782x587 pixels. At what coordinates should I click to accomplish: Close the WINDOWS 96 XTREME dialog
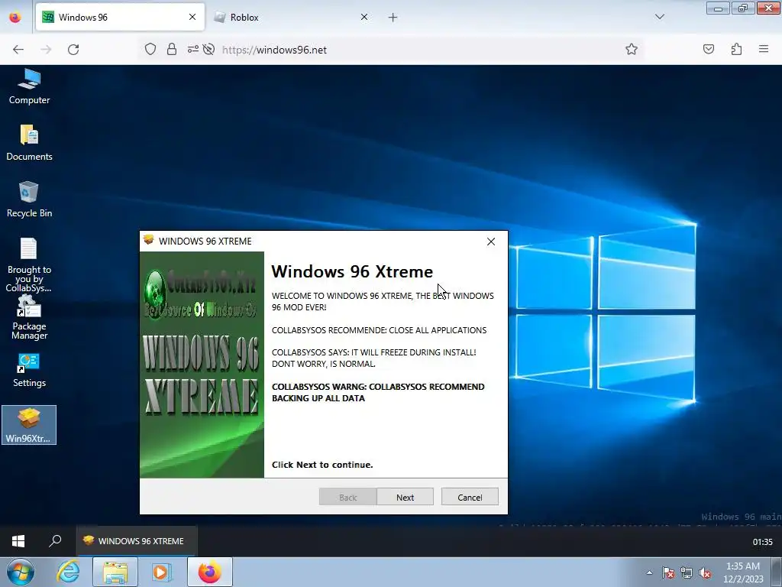tap(491, 242)
